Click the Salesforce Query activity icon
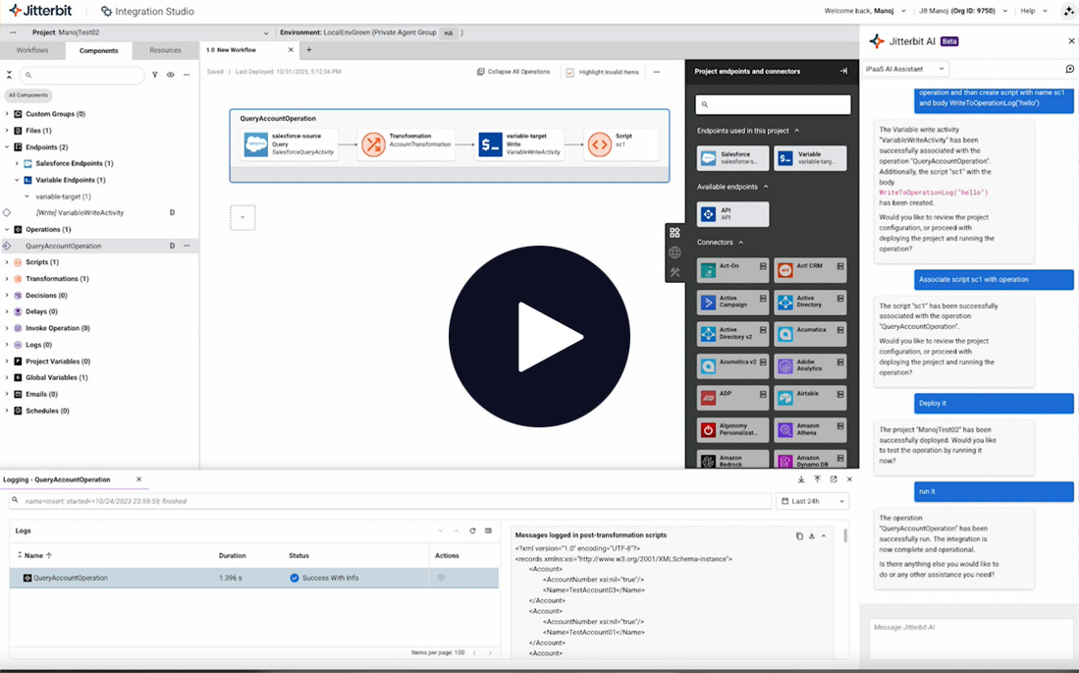Image resolution: width=1079 pixels, height=673 pixels. (x=256, y=144)
